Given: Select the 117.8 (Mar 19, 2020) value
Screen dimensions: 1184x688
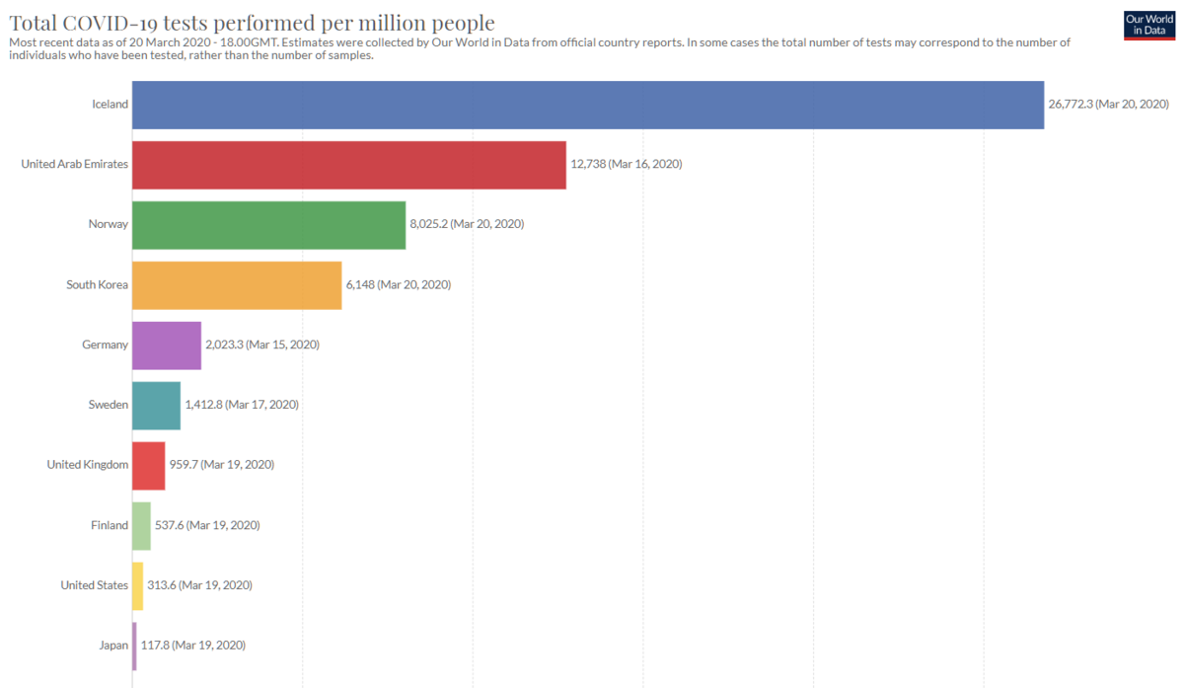Looking at the screenshot, I should click(x=193, y=646).
